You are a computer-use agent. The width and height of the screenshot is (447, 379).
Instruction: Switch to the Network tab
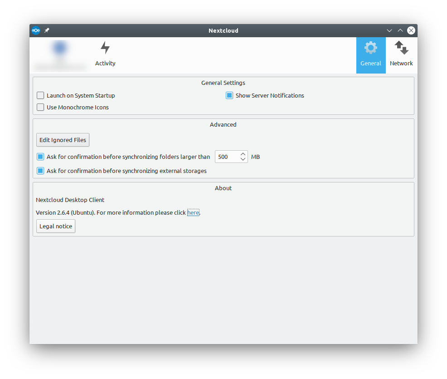(401, 55)
